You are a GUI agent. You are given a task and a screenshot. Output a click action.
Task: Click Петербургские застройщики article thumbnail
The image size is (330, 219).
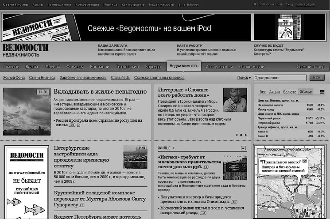click(x=136, y=157)
